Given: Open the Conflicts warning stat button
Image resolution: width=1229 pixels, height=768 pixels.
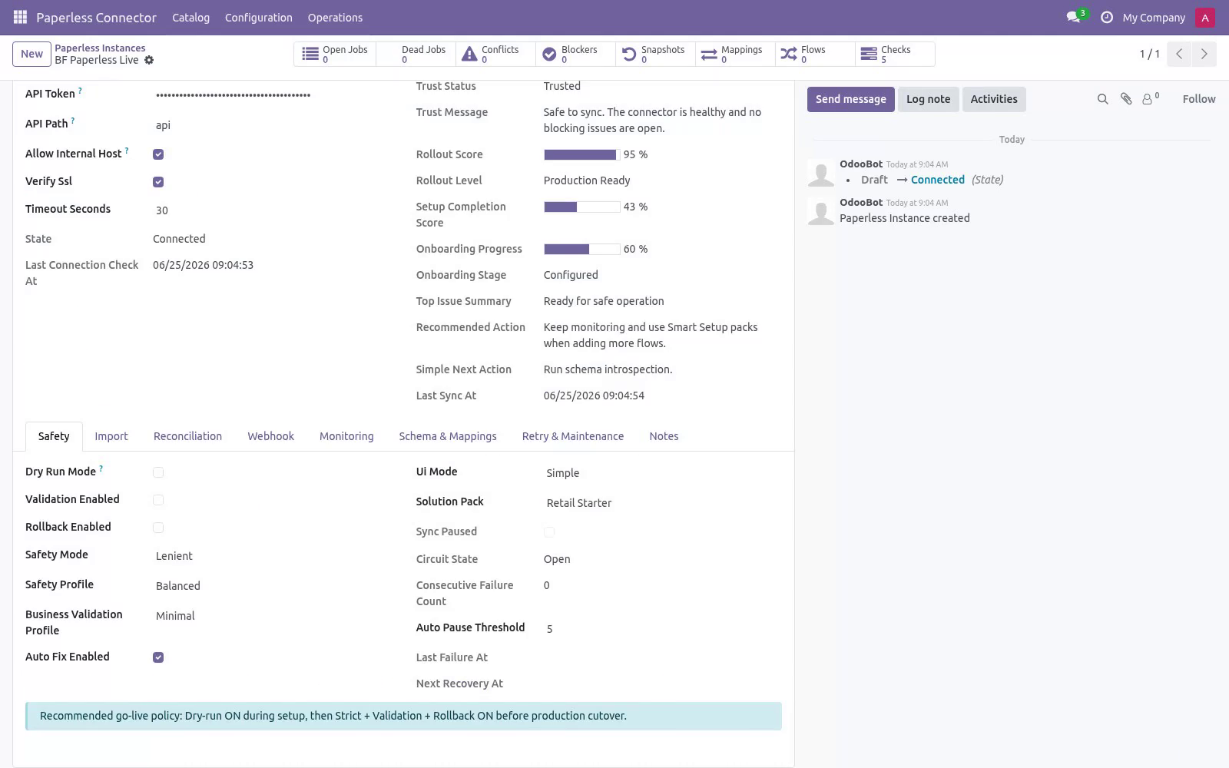Looking at the screenshot, I should pyautogui.click(x=495, y=54).
